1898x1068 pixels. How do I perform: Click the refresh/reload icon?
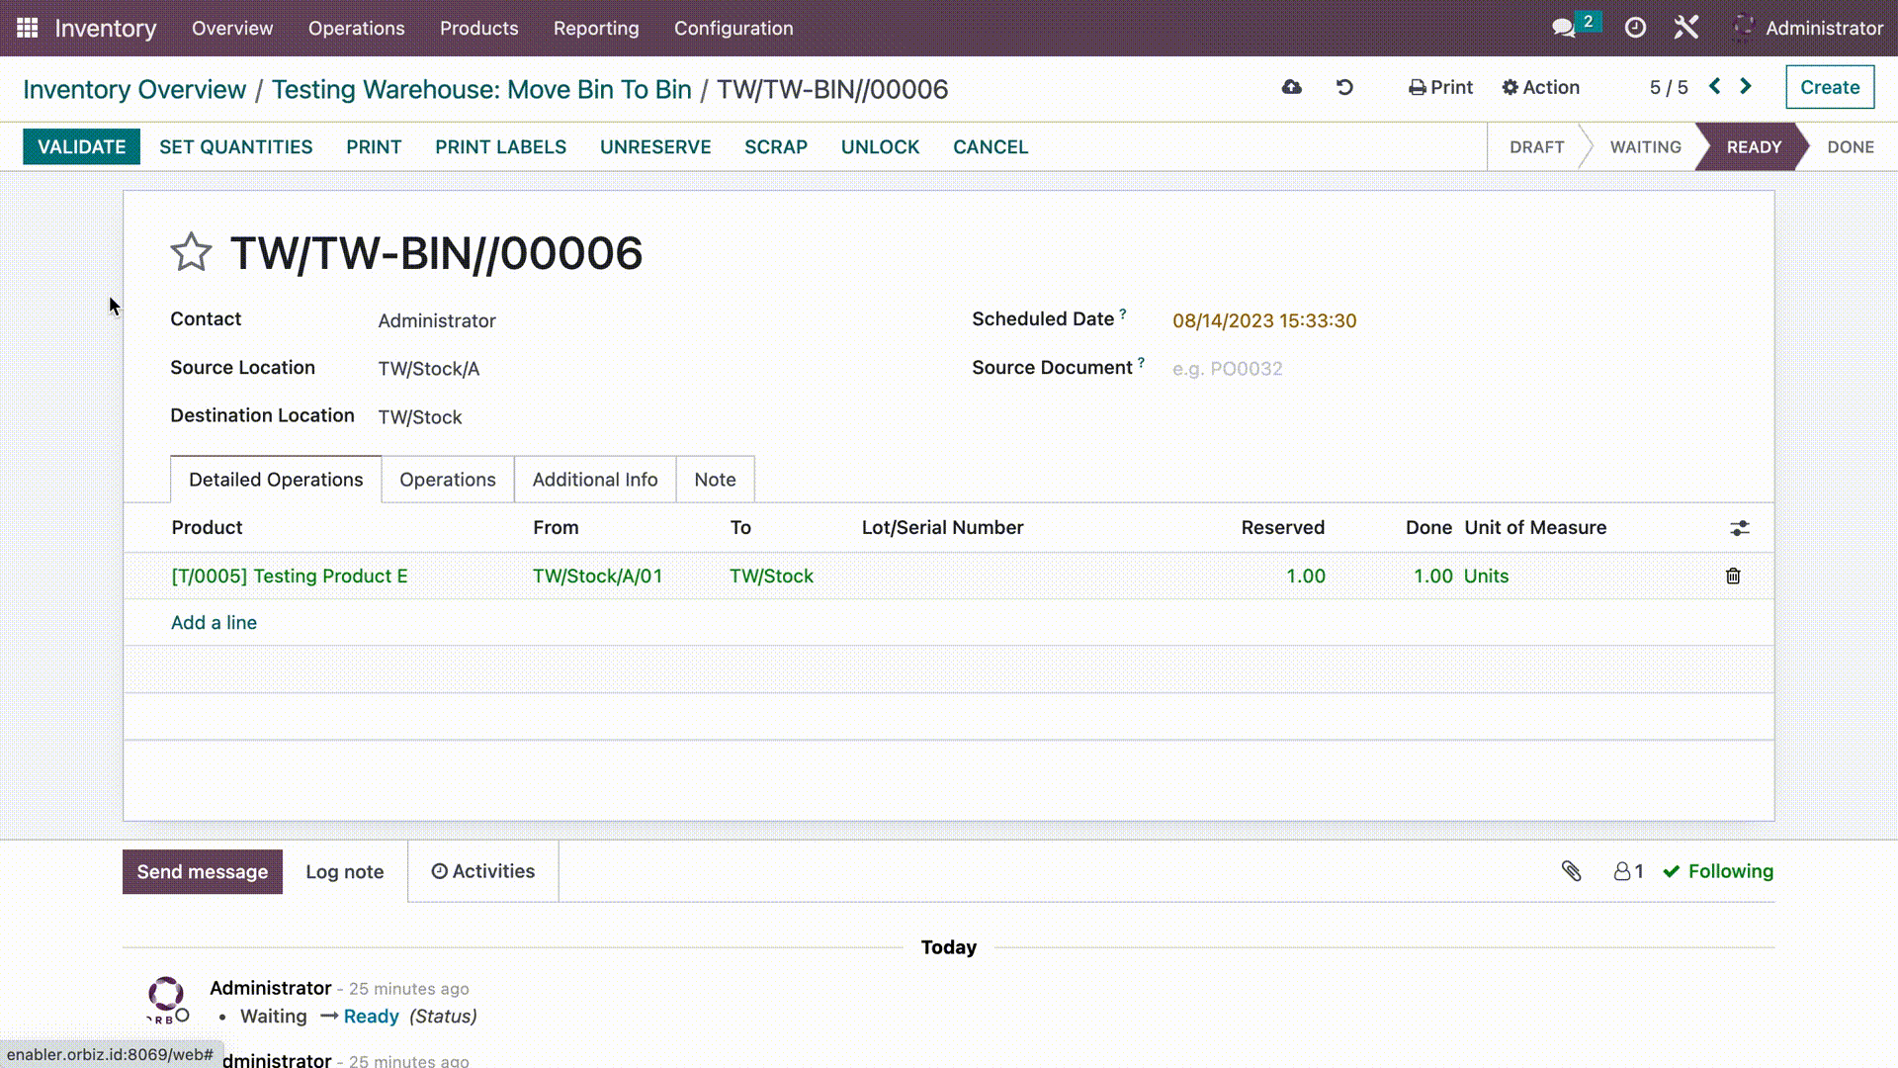[1345, 86]
